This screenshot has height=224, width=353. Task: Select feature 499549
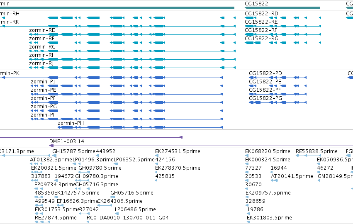(x=45, y=201)
